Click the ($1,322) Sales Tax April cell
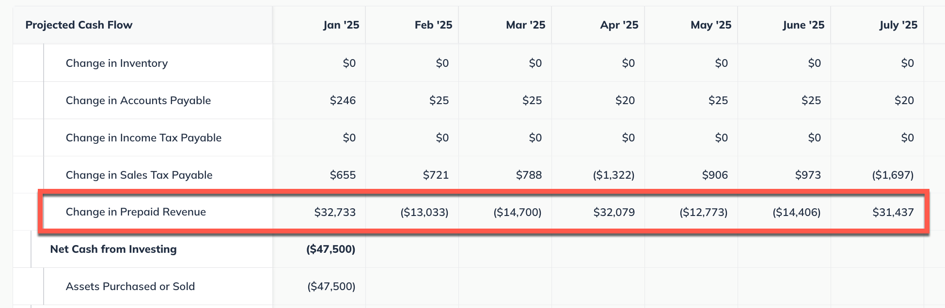This screenshot has width=945, height=308. pos(614,175)
